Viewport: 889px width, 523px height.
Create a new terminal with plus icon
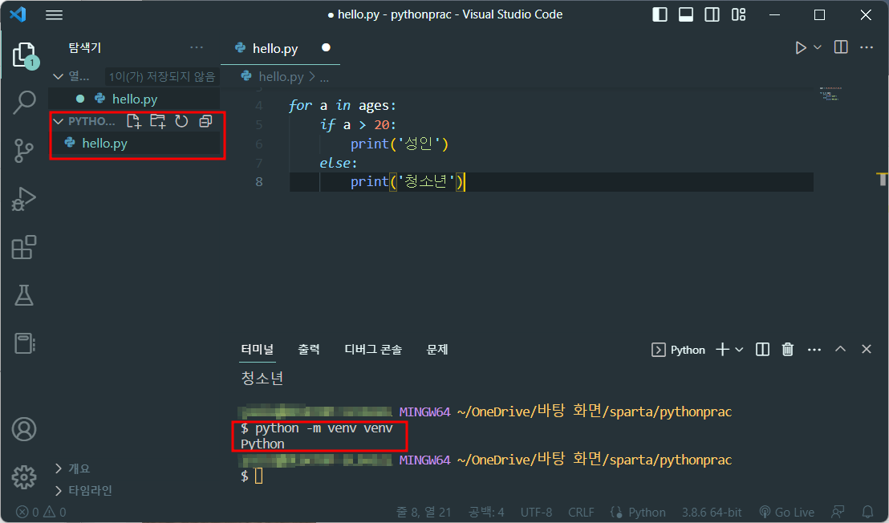722,349
